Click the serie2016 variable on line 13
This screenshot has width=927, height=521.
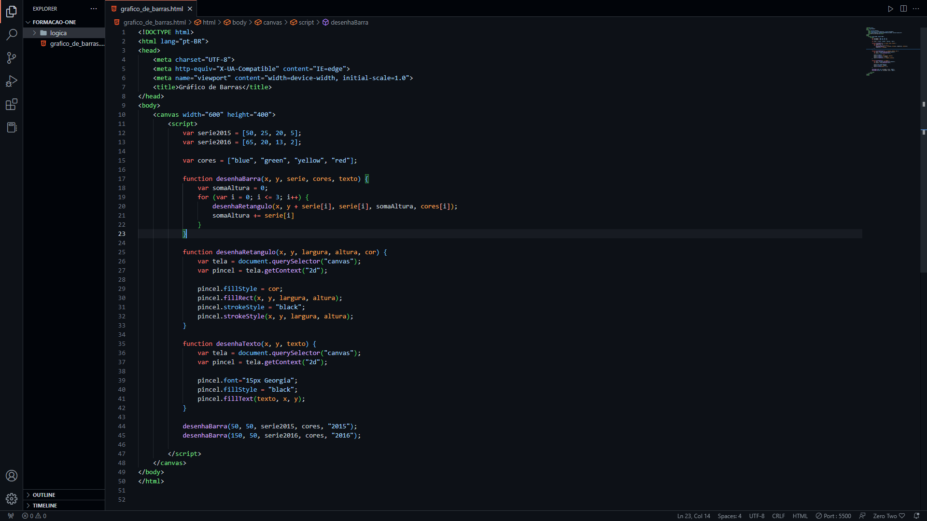tap(214, 142)
